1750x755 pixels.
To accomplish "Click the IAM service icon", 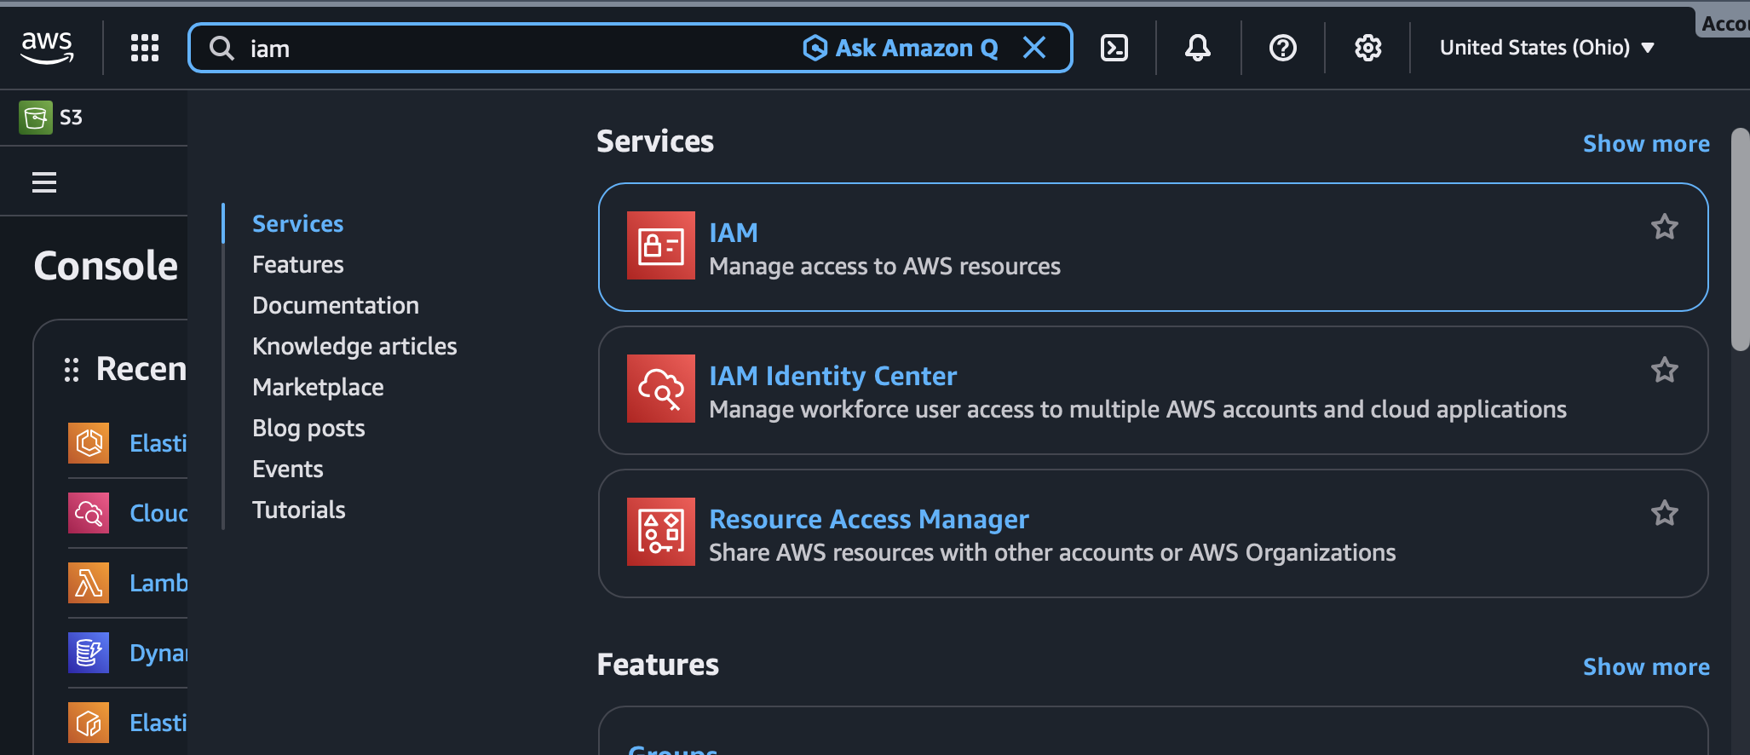I will pos(661,245).
